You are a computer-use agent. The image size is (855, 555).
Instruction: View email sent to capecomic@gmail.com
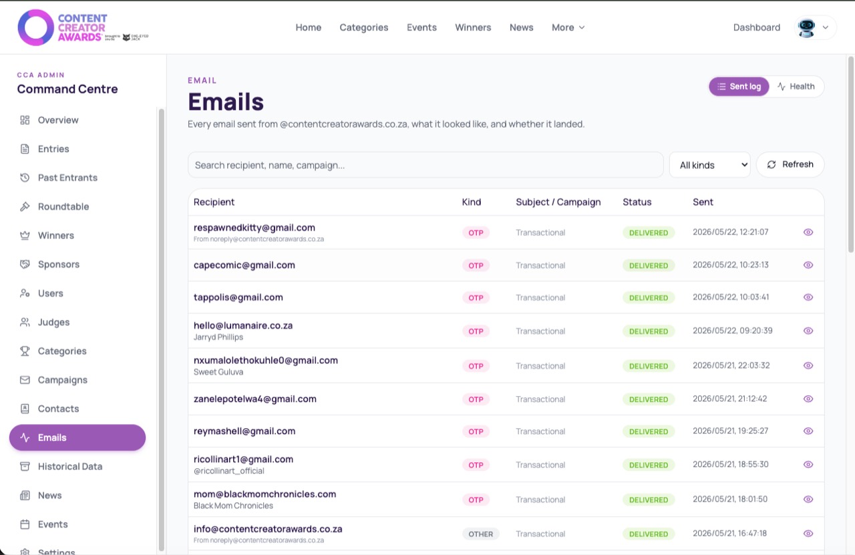click(808, 265)
